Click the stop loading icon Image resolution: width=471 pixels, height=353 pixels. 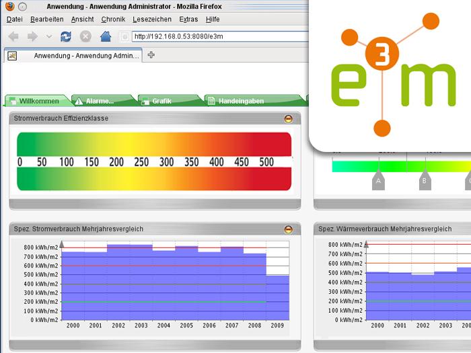[x=85, y=36]
